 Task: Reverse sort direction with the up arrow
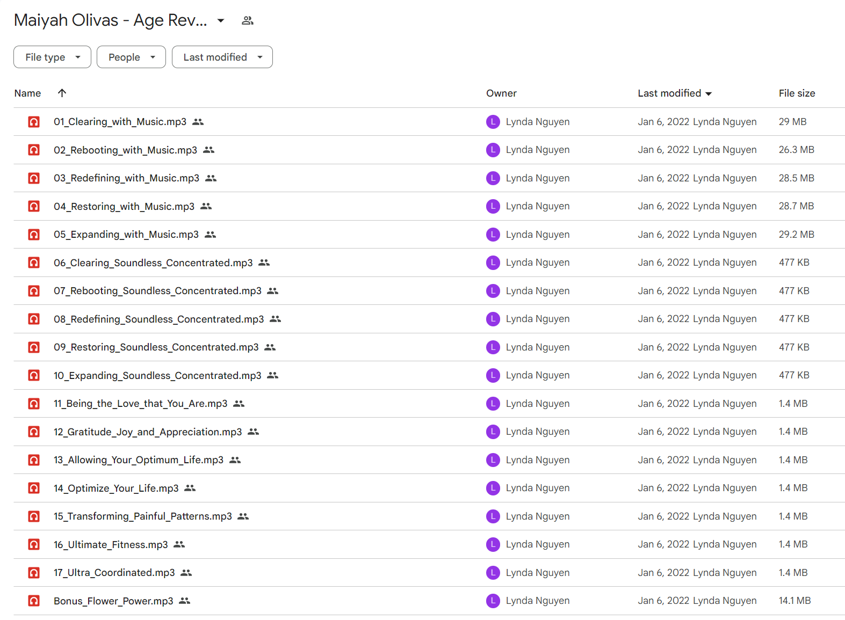pyautogui.click(x=62, y=93)
